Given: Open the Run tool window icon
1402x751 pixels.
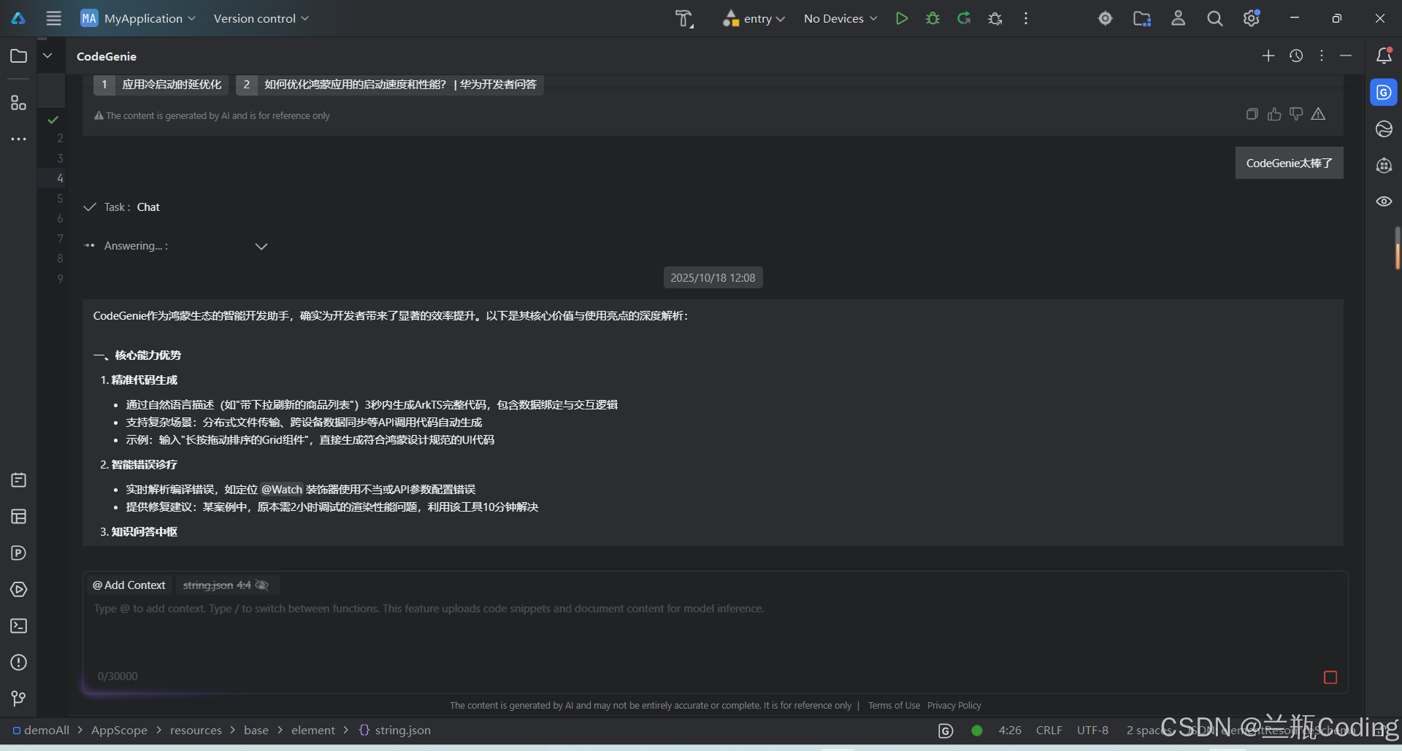Looking at the screenshot, I should pyautogui.click(x=19, y=590).
